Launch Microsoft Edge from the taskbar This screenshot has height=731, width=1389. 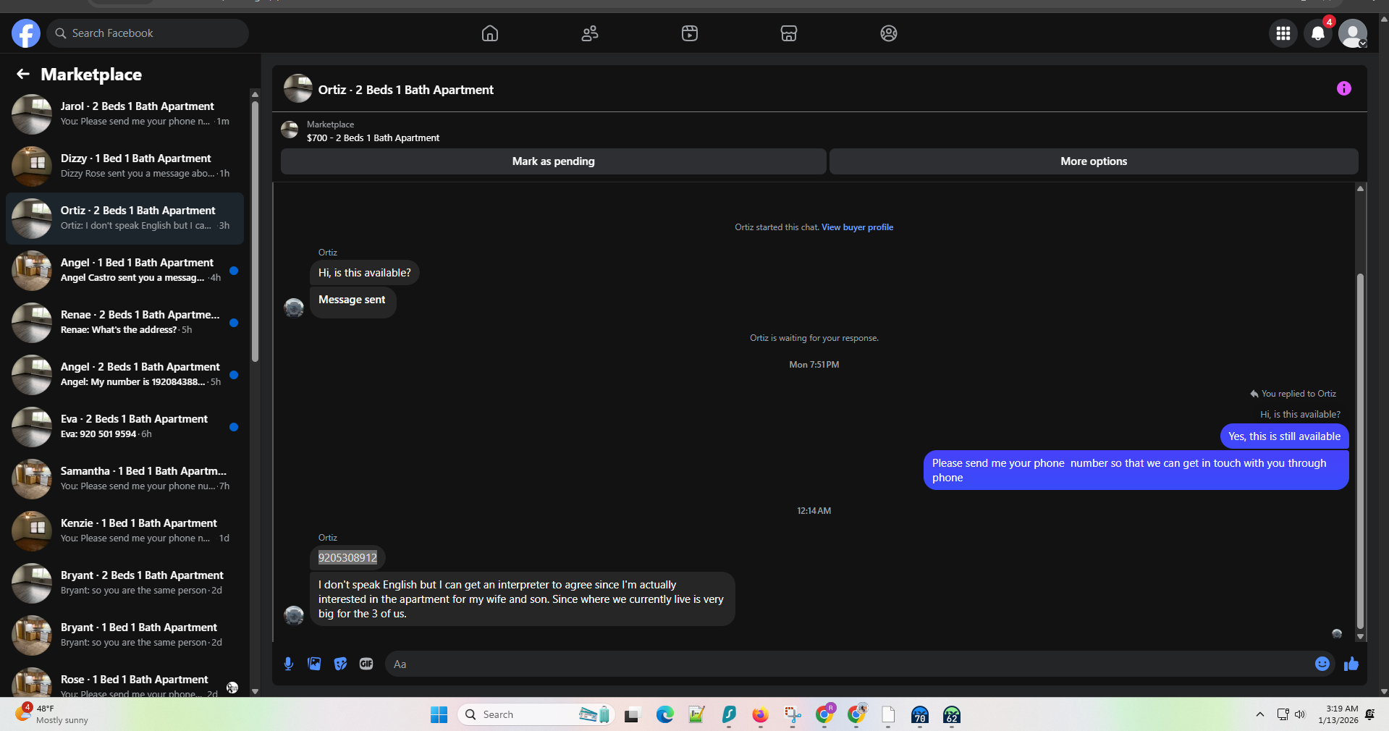coord(664,715)
